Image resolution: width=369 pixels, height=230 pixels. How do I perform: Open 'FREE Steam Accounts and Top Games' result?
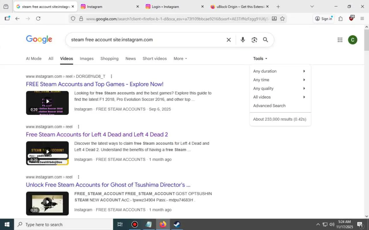(x=95, y=84)
